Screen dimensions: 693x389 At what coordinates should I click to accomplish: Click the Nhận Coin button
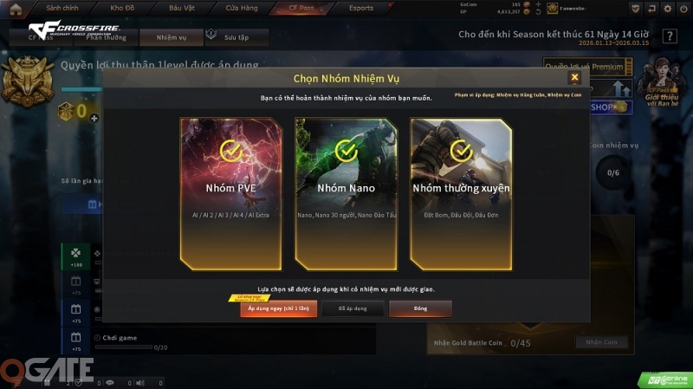[x=601, y=342]
